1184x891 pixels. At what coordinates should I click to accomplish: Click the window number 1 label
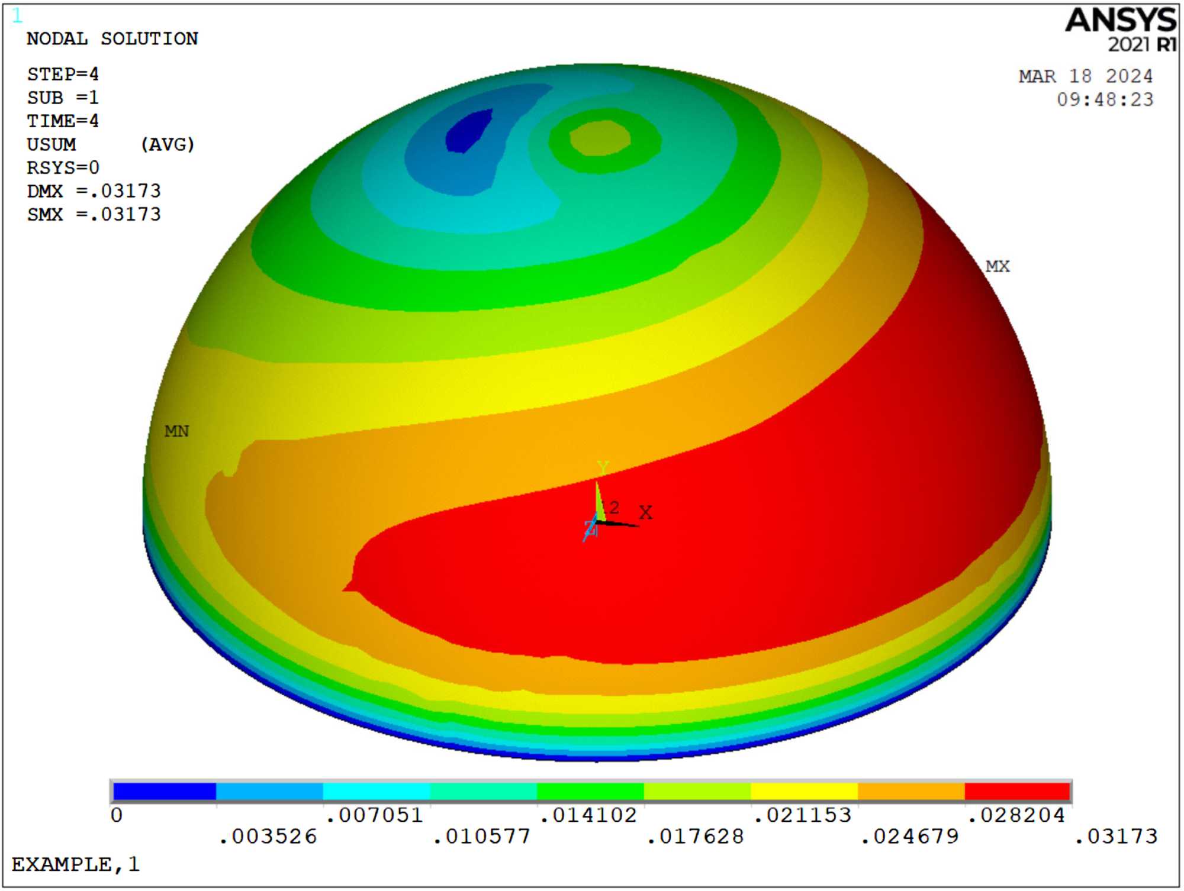17,16
